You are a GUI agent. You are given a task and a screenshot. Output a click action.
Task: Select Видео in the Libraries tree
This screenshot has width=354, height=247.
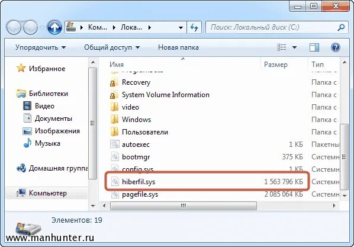pos(45,106)
